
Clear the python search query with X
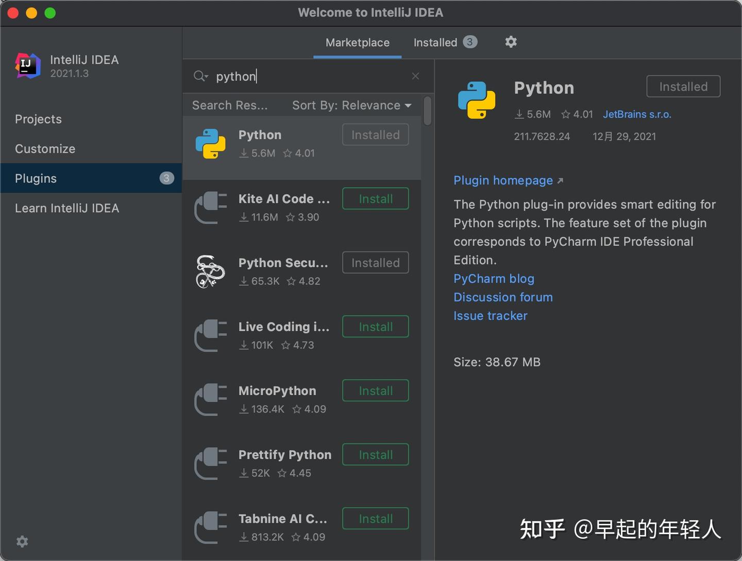tap(415, 76)
